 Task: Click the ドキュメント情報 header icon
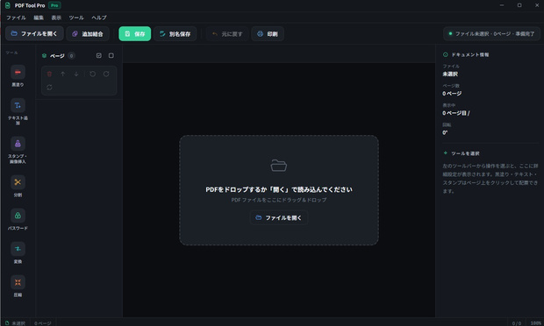tap(446, 54)
